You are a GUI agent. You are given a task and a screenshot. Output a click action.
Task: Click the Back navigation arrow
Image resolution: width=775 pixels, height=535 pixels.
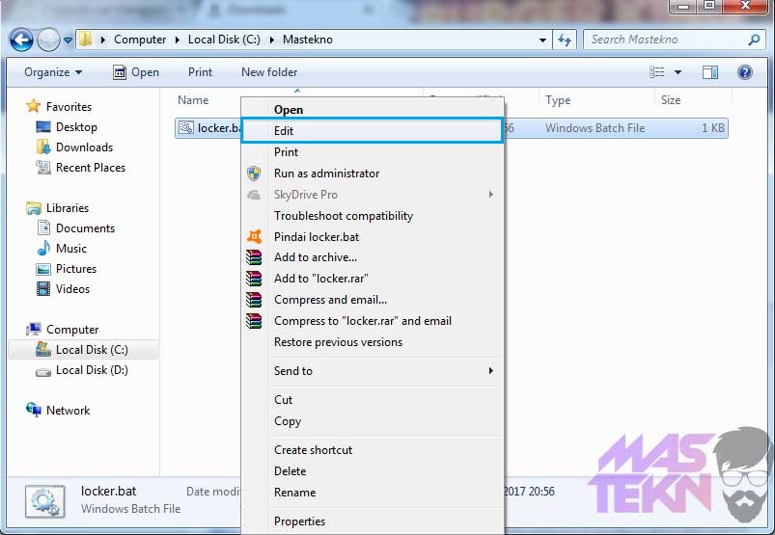[x=21, y=40]
